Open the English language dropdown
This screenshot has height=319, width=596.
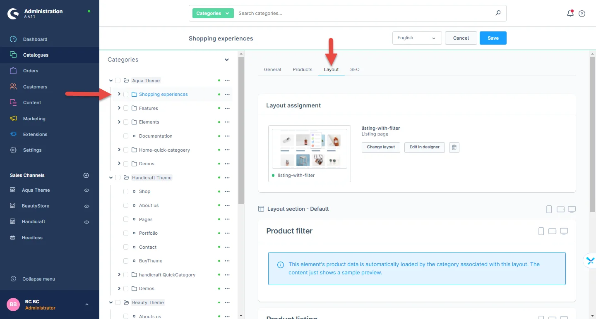point(417,38)
